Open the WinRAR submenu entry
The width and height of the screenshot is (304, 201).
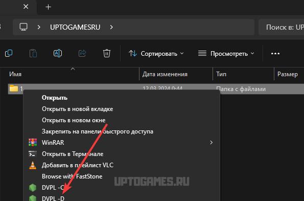(x=122, y=142)
